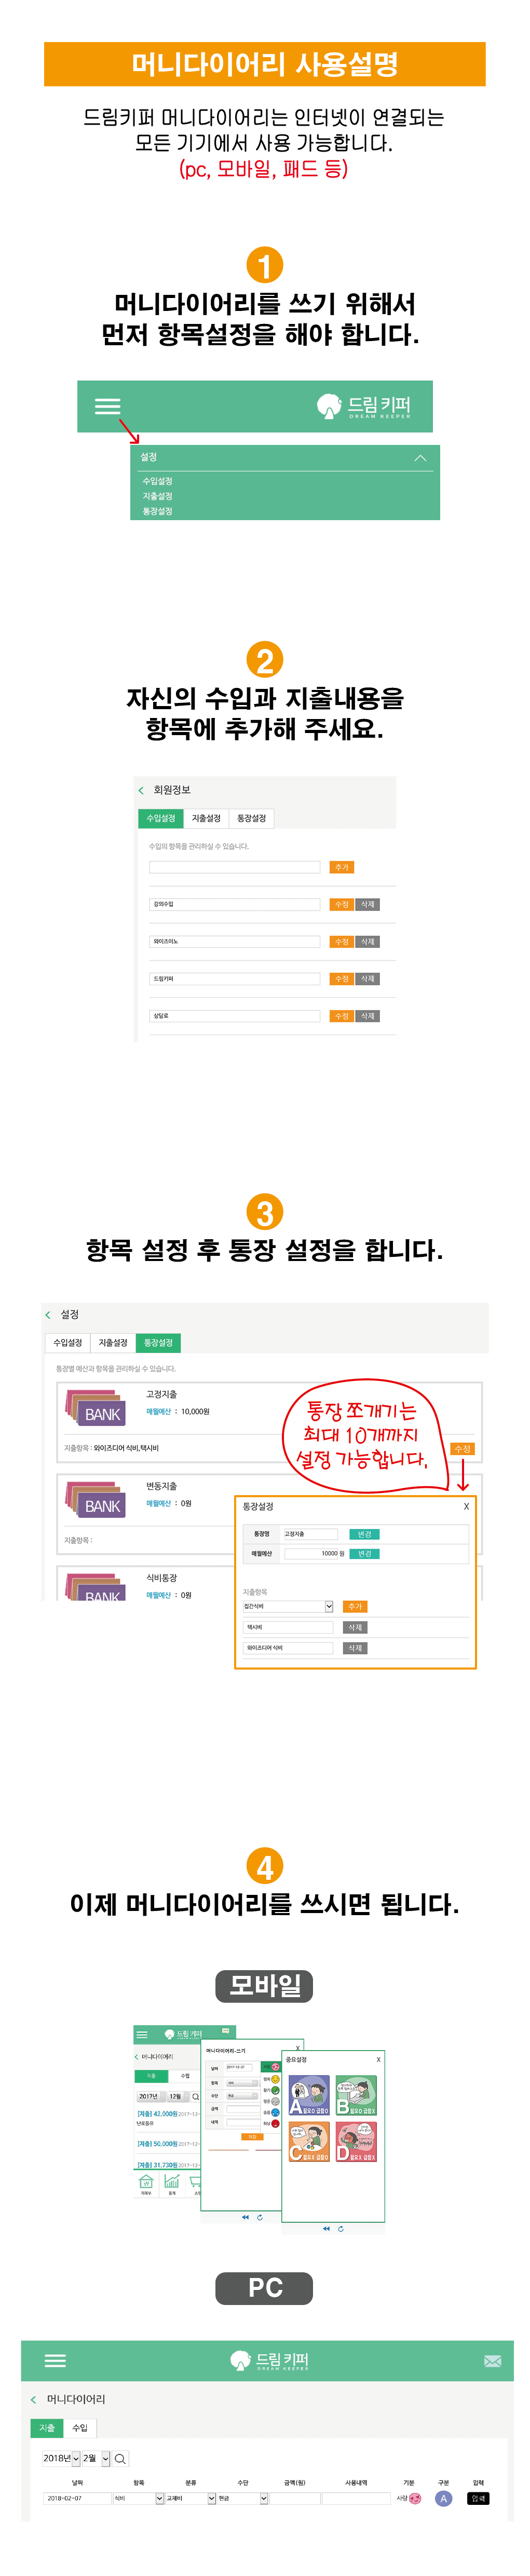This screenshot has height=2576, width=530.
Task: Switch to the 수입 tab in the PC 머니다이어리
Action: click(x=80, y=2427)
